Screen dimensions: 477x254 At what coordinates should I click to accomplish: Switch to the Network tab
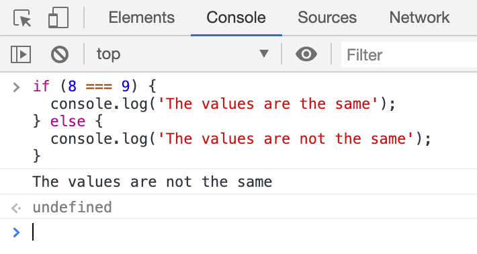click(419, 17)
